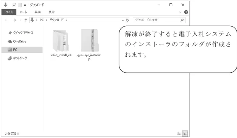
Task: Switch to details view in status bar
Action: (x=179, y=133)
